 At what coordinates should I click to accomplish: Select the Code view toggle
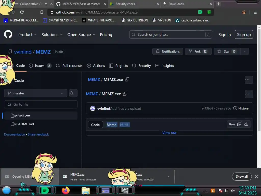tap(95, 125)
